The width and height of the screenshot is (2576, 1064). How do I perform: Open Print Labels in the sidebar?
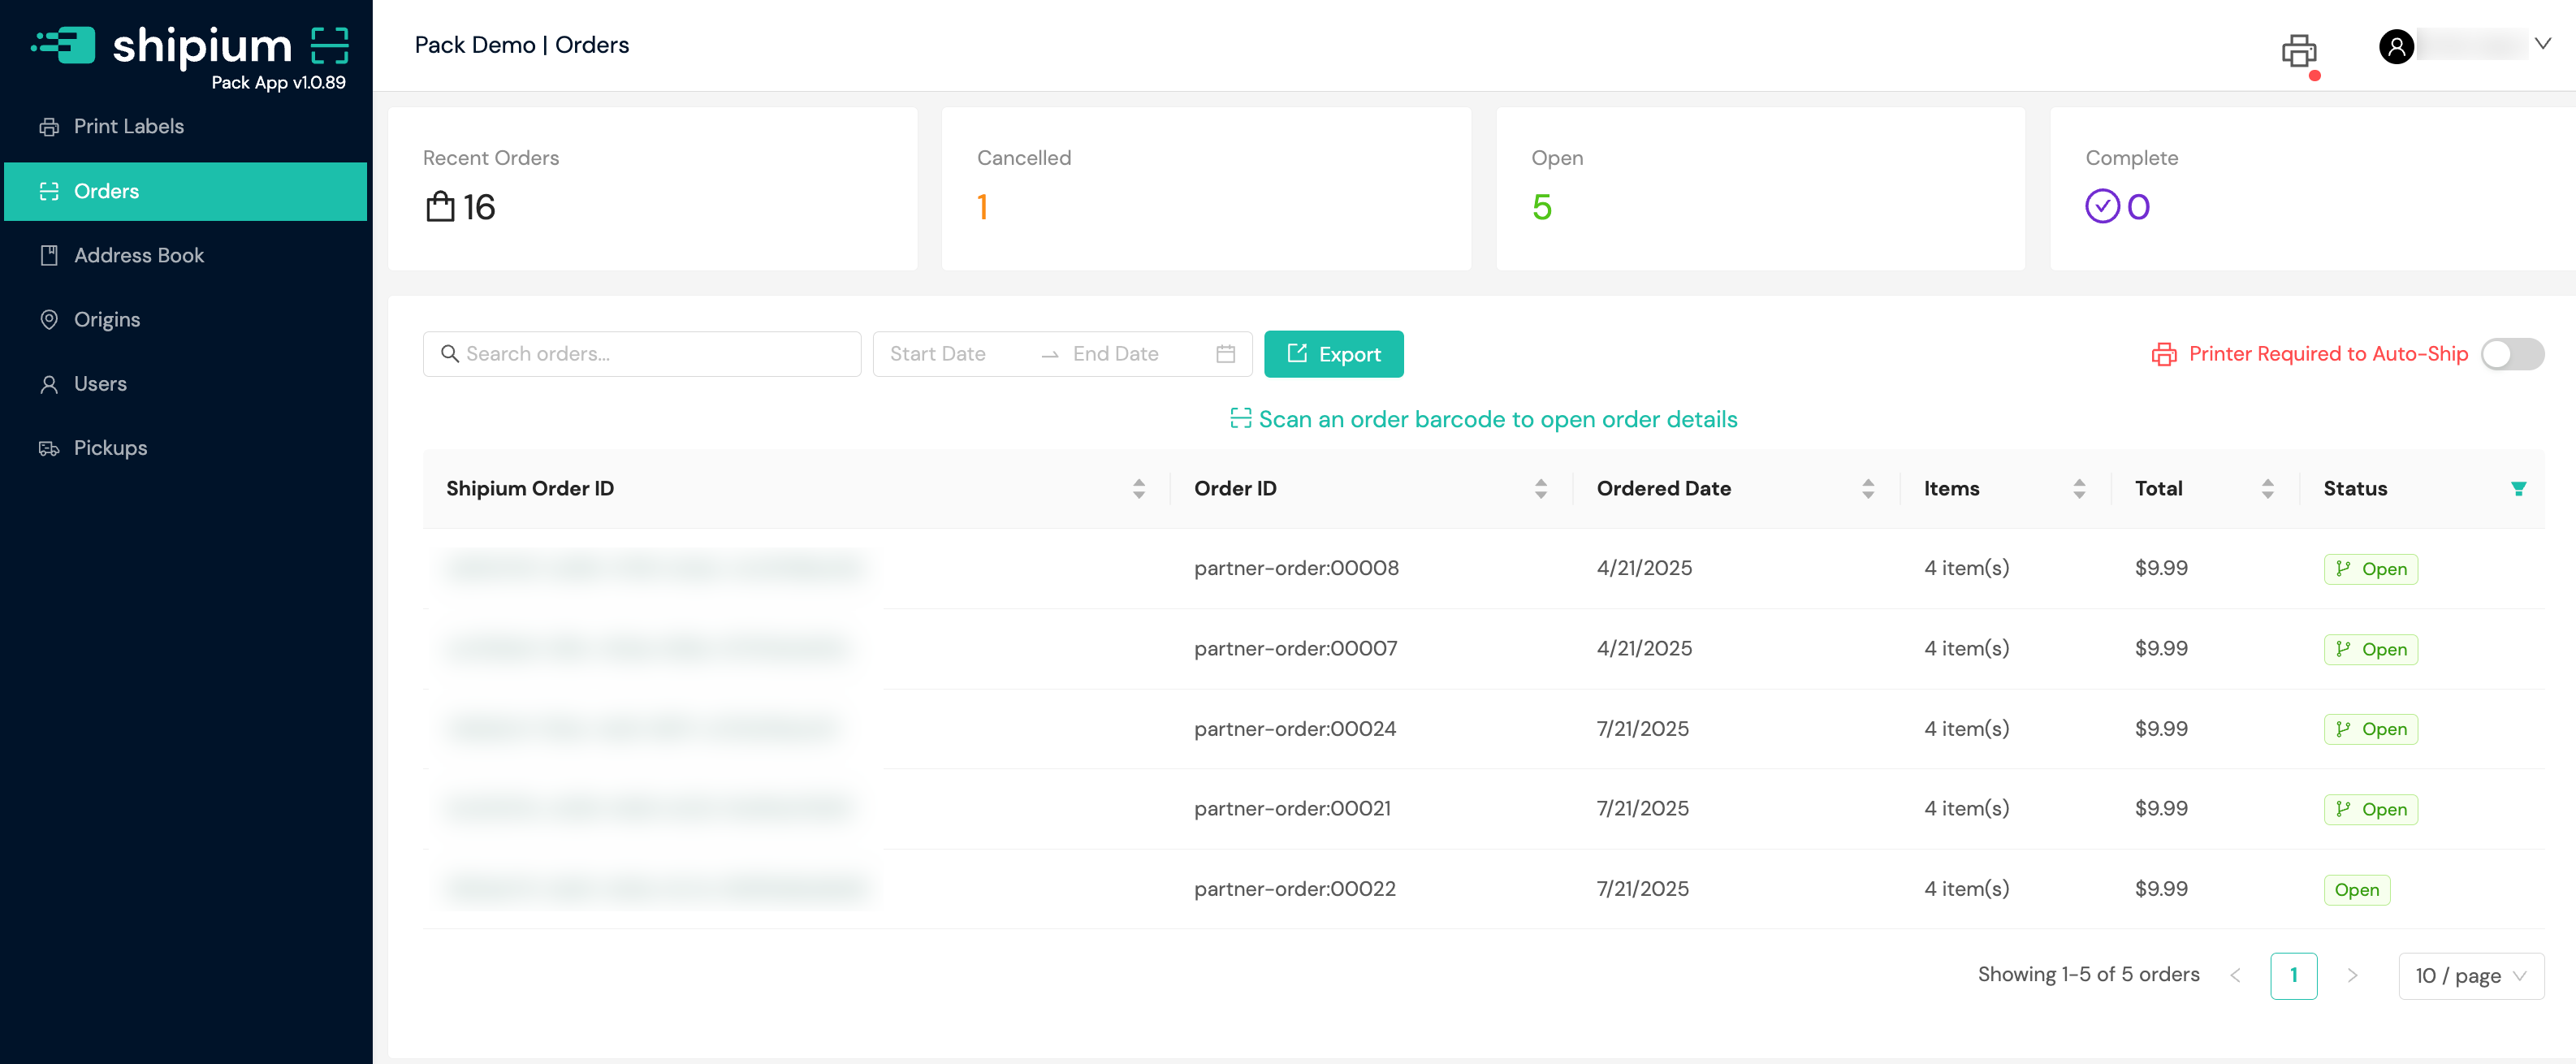128,127
